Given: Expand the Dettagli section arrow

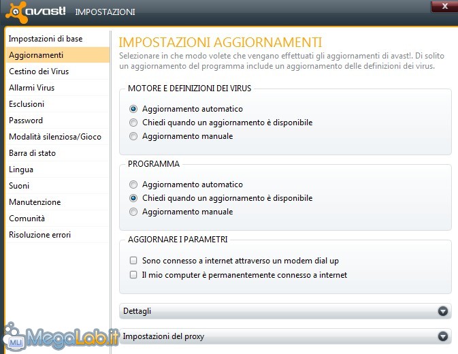Looking at the screenshot, I should pos(443,311).
